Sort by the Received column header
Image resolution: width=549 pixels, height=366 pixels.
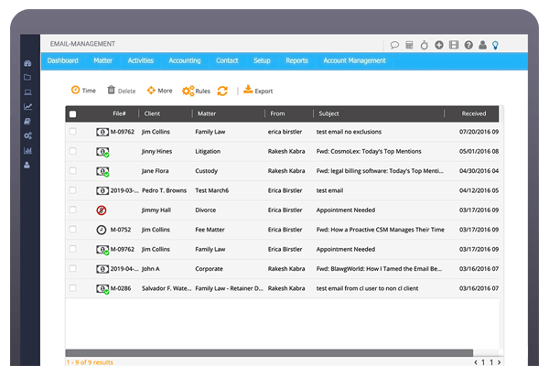(473, 113)
